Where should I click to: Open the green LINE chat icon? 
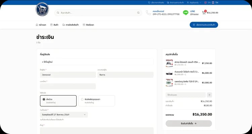tap(185, 13)
